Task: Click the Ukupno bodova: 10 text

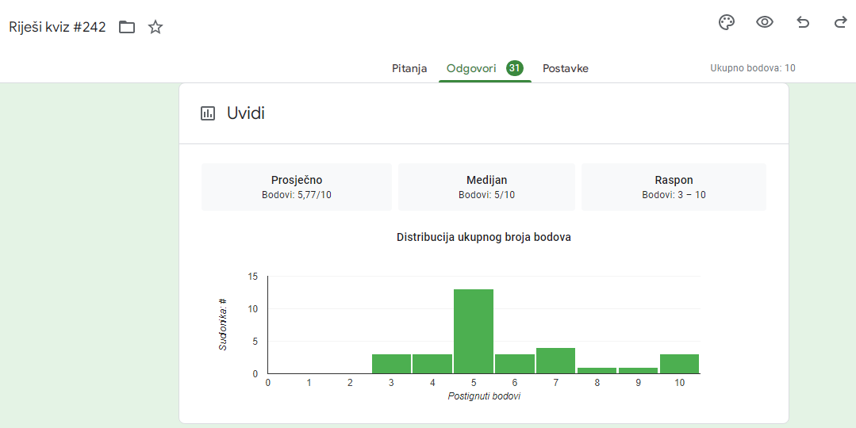Action: coord(753,68)
